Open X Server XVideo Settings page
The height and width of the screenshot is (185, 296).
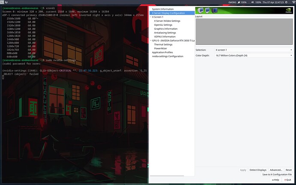coord(167,21)
